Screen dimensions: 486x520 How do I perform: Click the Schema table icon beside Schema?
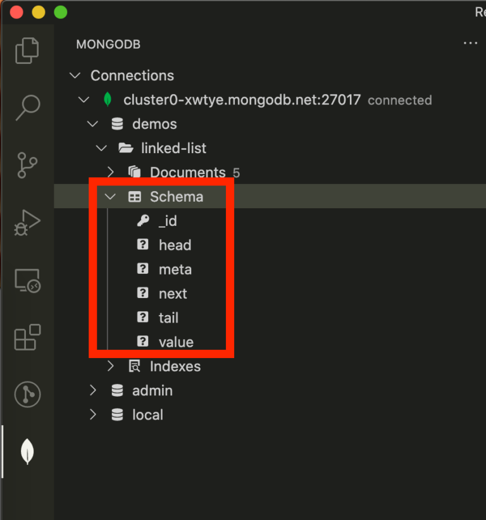point(135,197)
